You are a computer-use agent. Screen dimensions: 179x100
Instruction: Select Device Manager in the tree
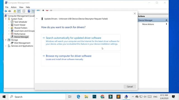pyautogui.click(x=21, y=37)
